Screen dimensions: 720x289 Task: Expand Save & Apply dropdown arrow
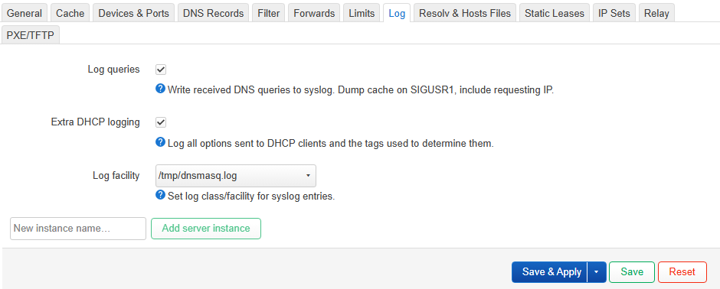pyautogui.click(x=597, y=272)
